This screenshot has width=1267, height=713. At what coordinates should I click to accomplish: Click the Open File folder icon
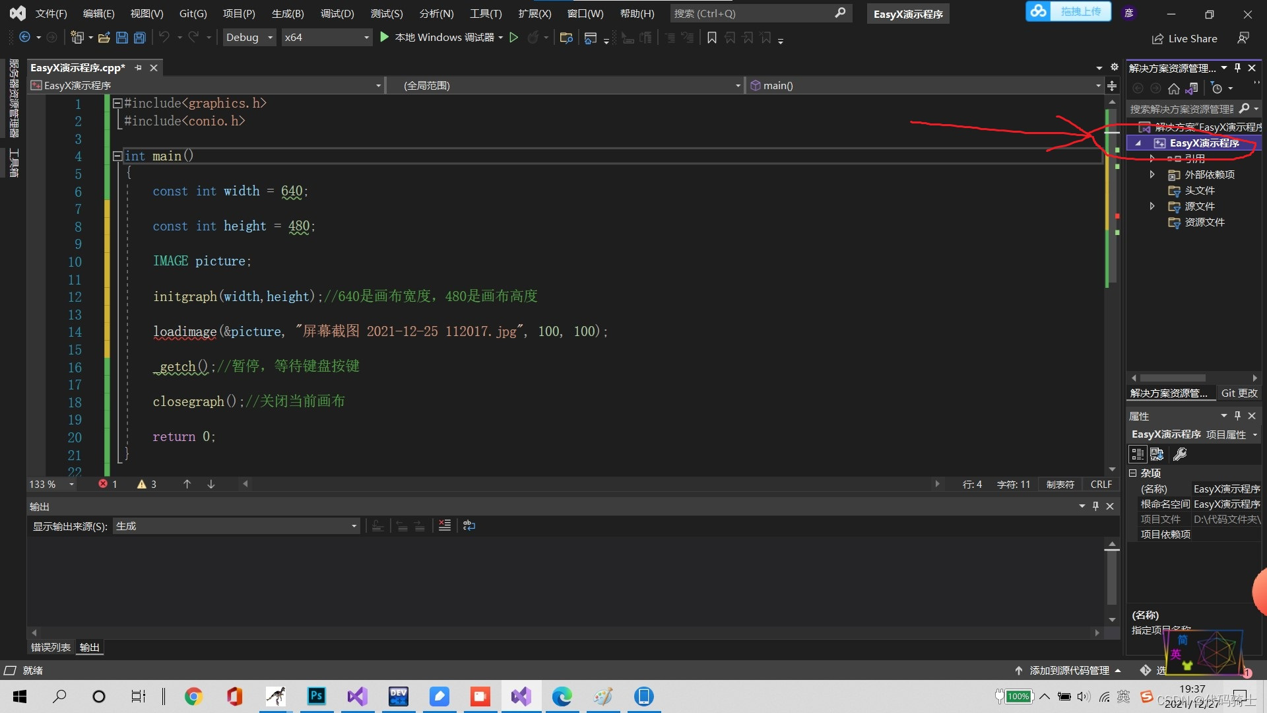104,38
